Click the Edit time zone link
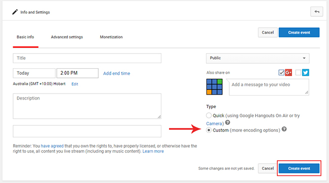329x183 pixels. coord(75,84)
